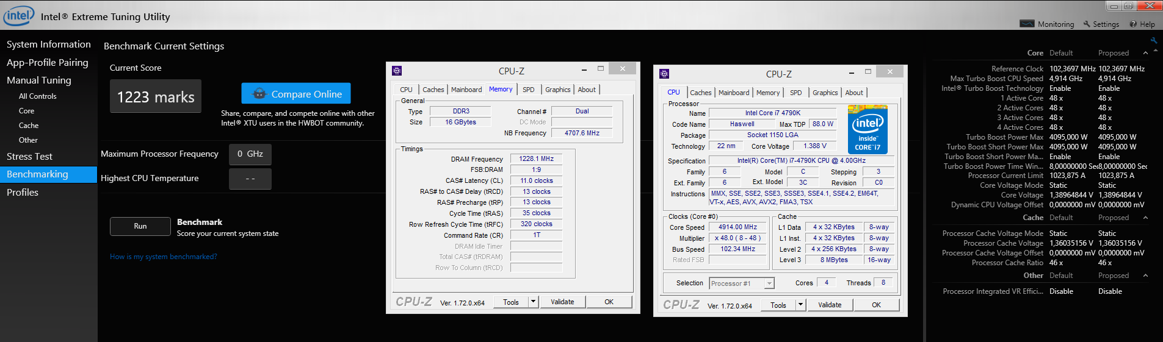Click the Settings wrench icon

1087,24
